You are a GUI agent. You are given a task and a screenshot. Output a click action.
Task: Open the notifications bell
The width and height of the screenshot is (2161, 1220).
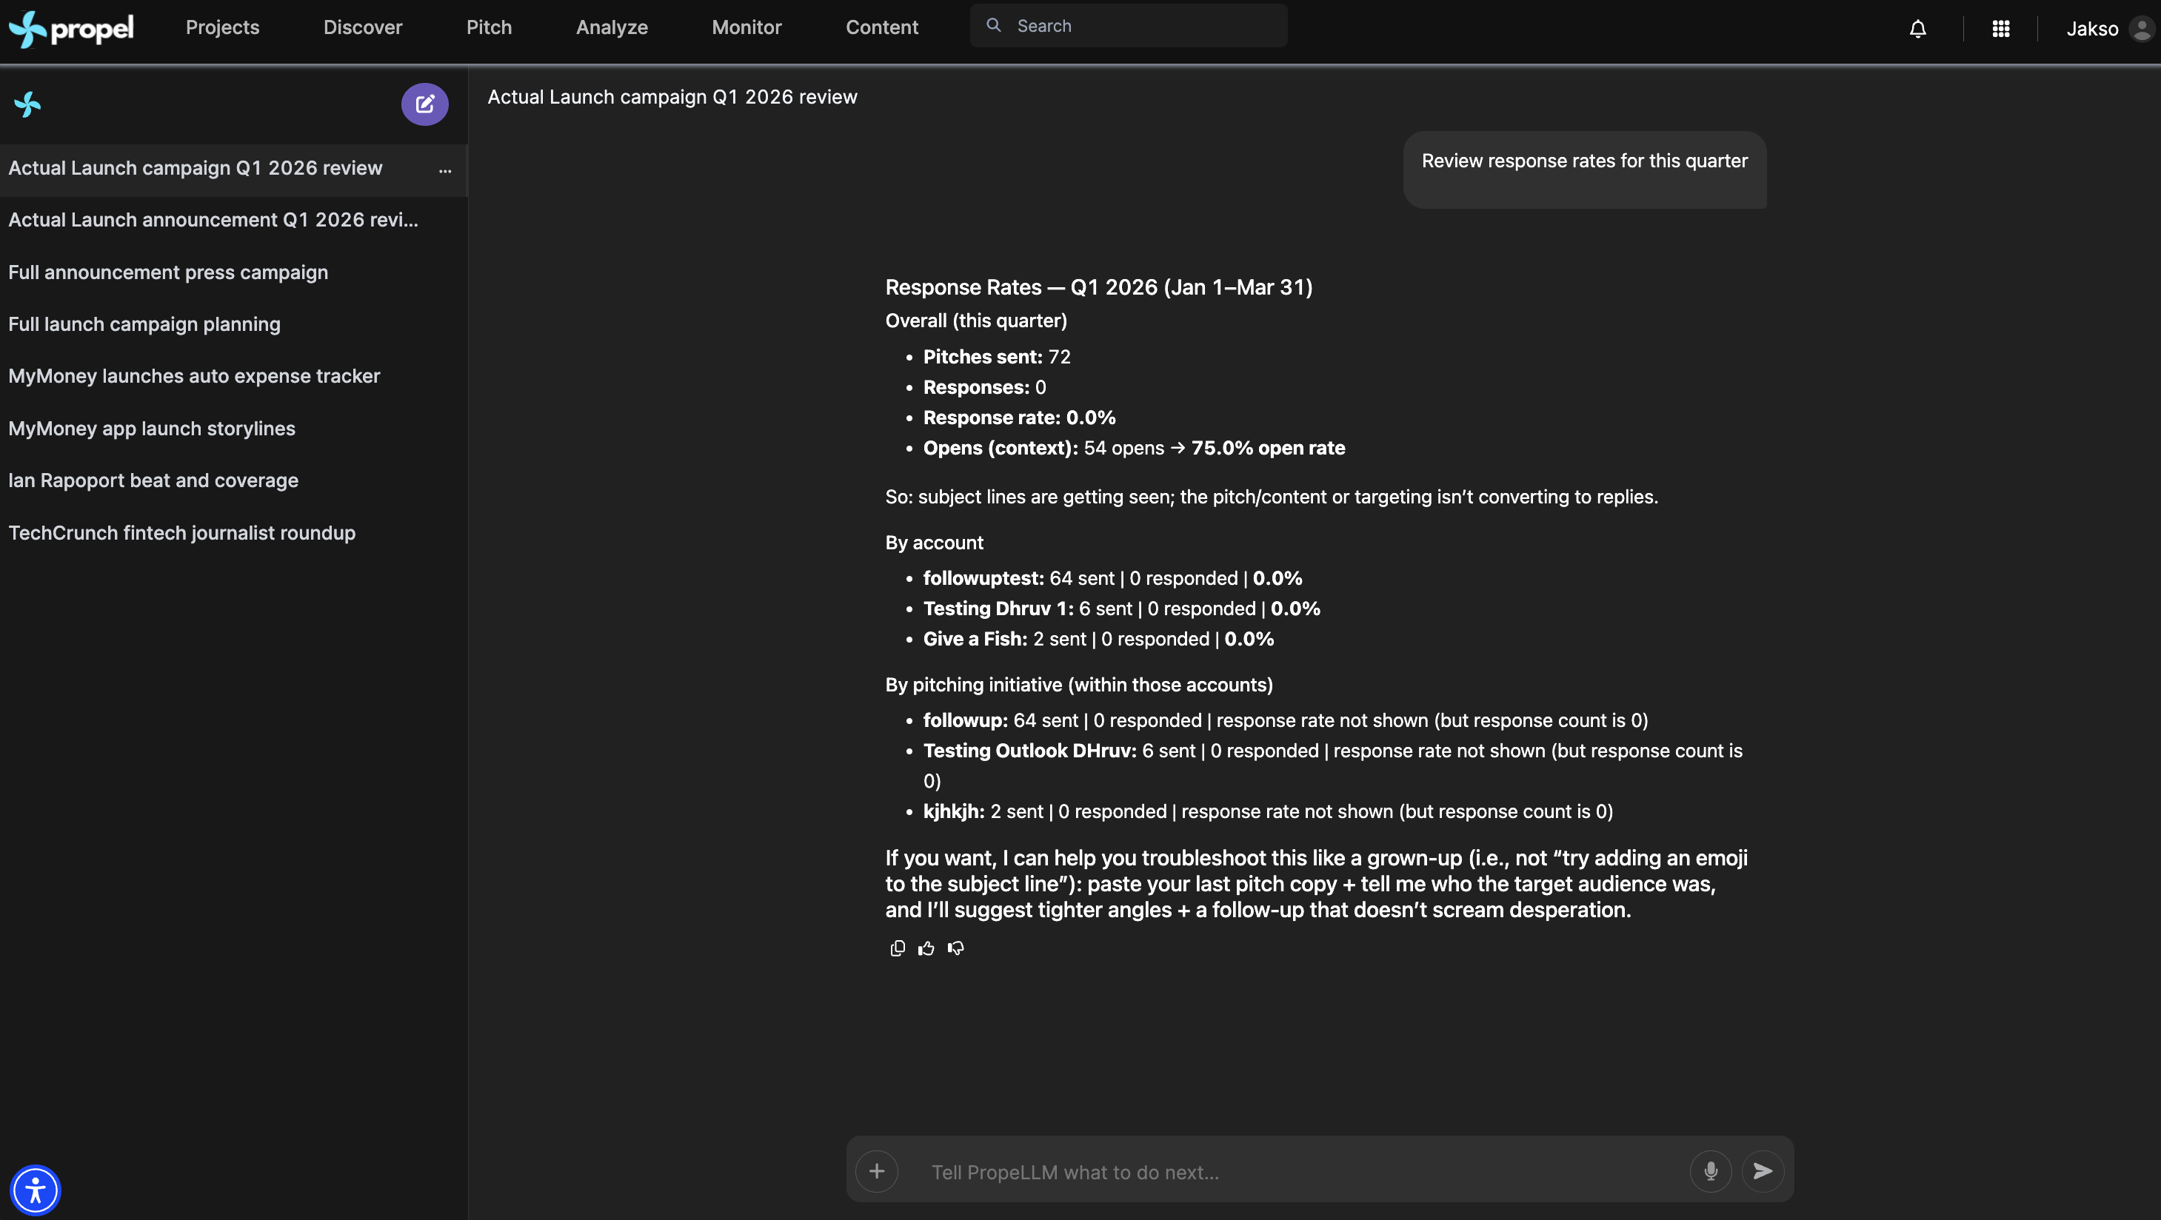click(1917, 29)
